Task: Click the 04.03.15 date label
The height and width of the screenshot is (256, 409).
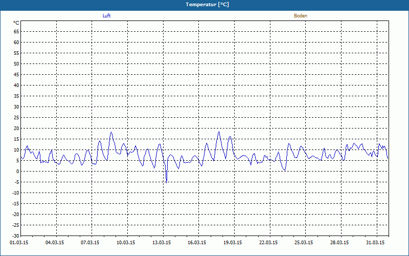Action: (x=55, y=243)
